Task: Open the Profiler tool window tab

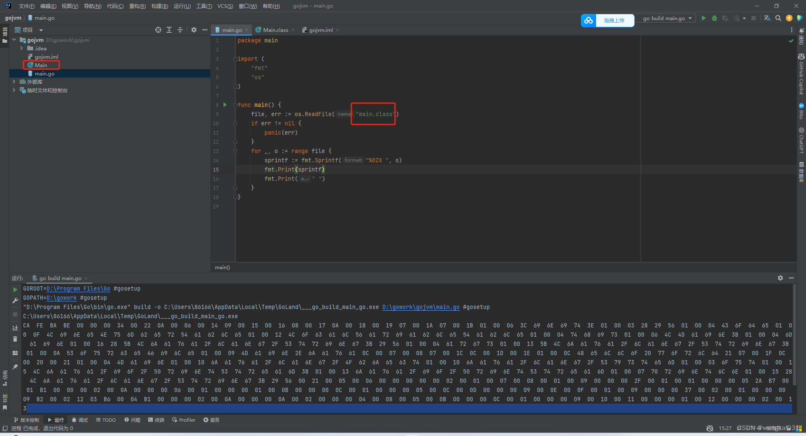Action: (x=183, y=420)
